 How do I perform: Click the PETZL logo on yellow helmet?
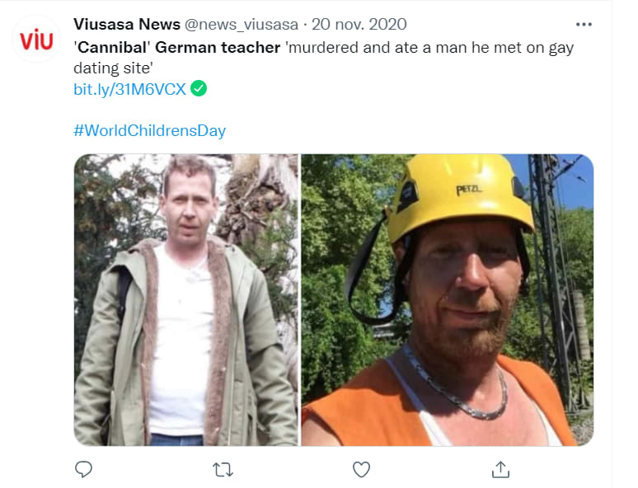pos(469,190)
